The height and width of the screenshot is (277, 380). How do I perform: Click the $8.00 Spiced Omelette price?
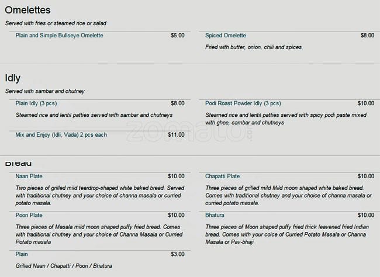[x=367, y=36]
